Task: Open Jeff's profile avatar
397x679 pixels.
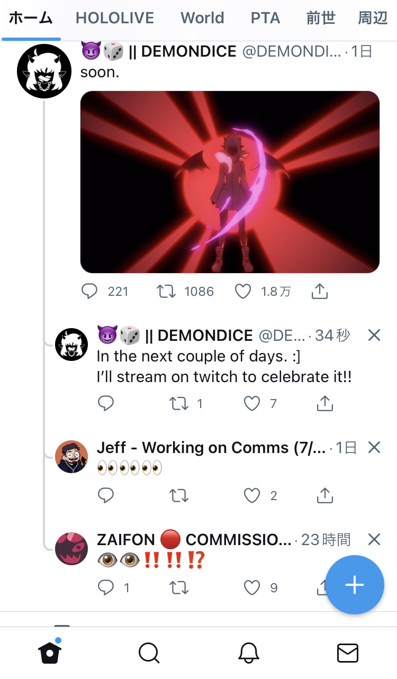Action: pos(71,457)
